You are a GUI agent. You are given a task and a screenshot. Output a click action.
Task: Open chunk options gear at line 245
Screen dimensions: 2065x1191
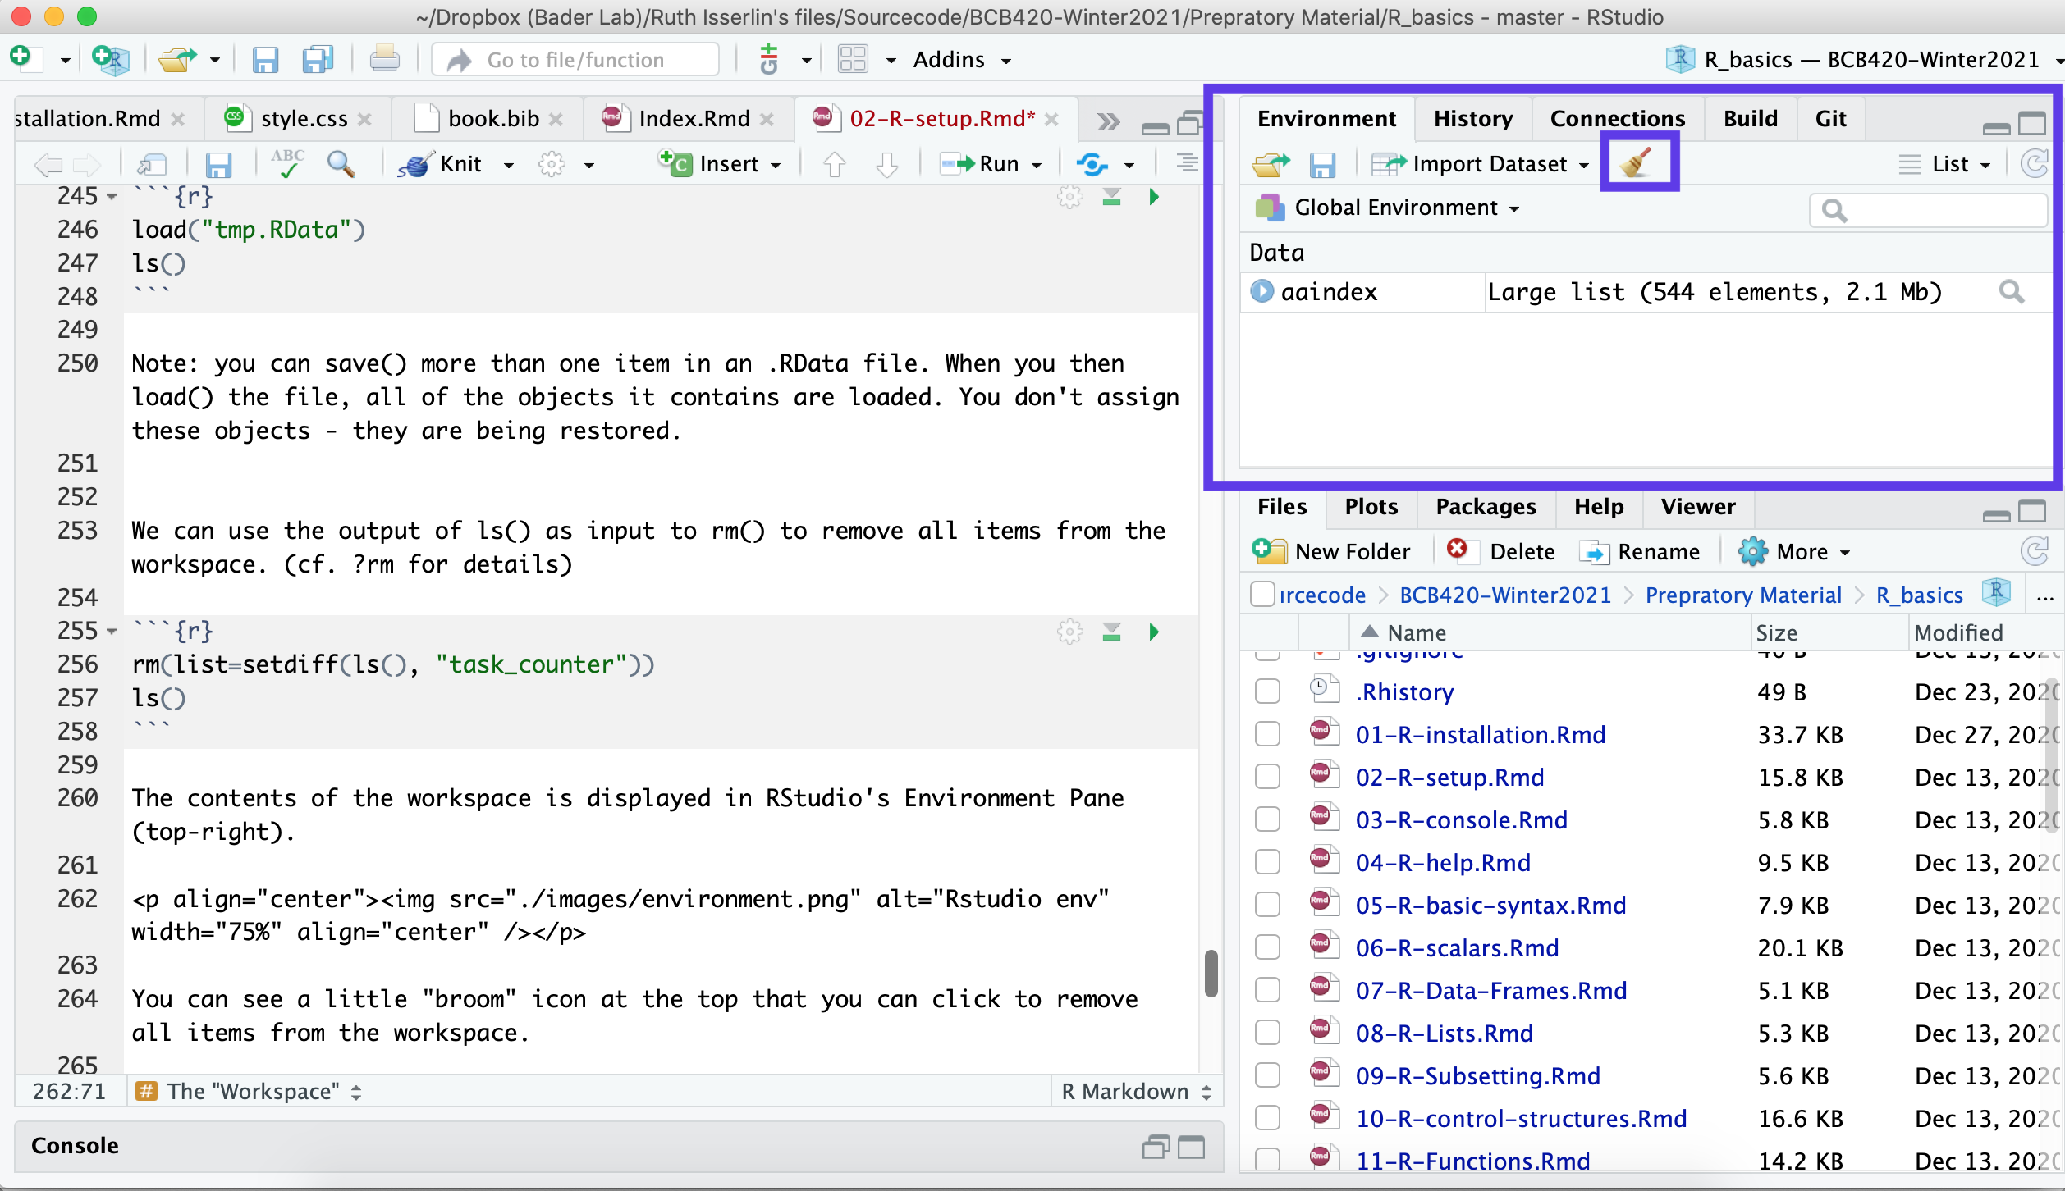1069,197
